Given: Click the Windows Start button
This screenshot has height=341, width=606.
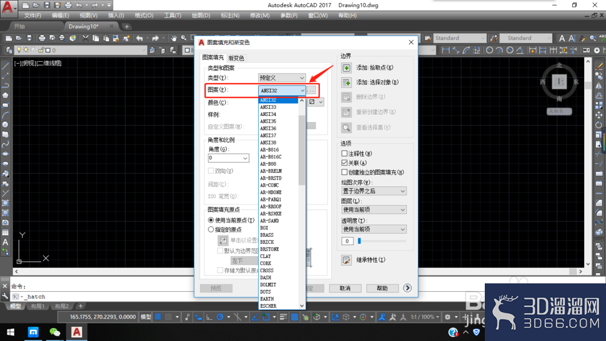Looking at the screenshot, I should click(x=10, y=332).
